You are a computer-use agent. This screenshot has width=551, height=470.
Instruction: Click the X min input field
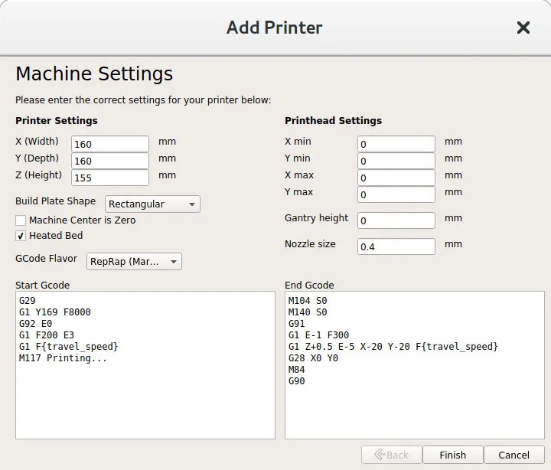pos(396,144)
